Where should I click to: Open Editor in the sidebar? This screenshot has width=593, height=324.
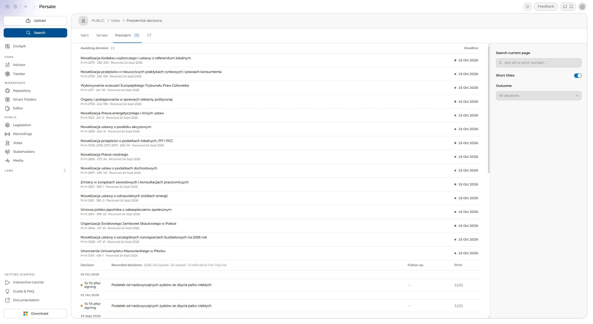(35, 108)
